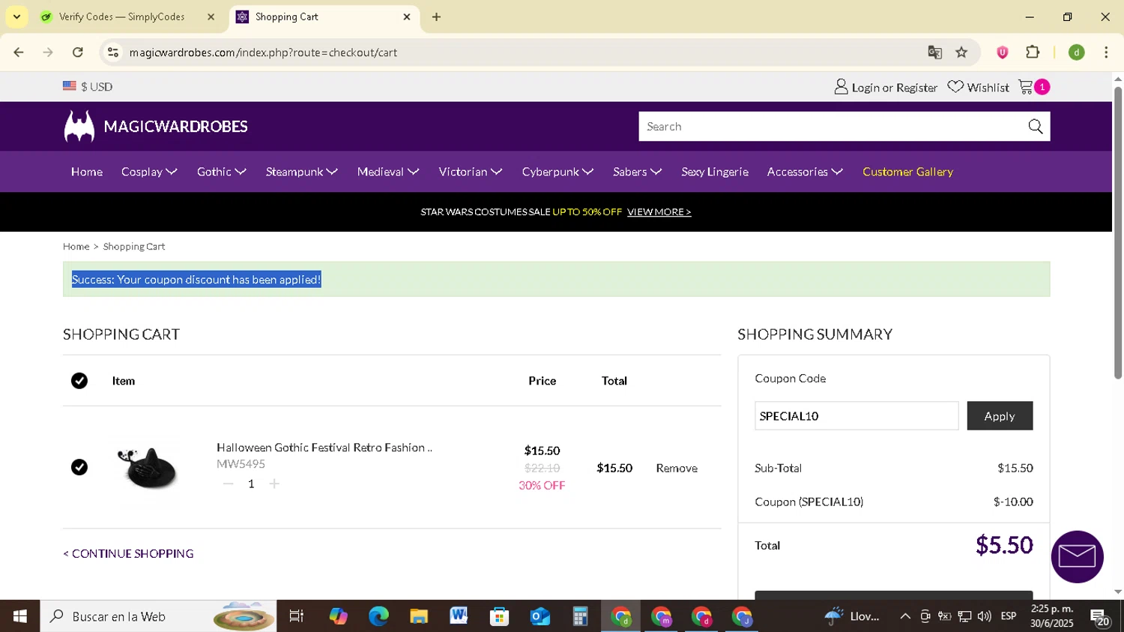Expand the Cosplay menu
Image resolution: width=1124 pixels, height=632 pixels.
coord(149,172)
